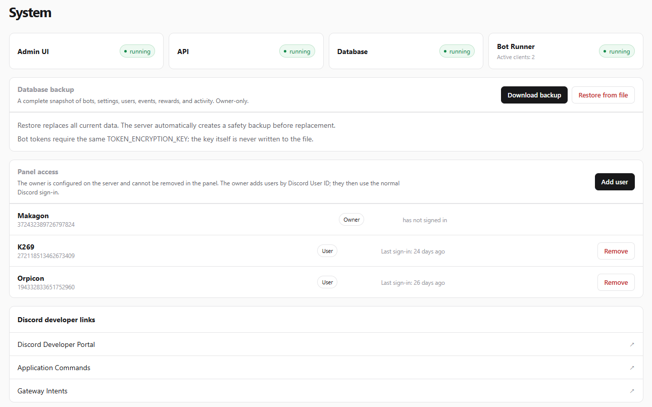Click the Download backup button

point(534,95)
